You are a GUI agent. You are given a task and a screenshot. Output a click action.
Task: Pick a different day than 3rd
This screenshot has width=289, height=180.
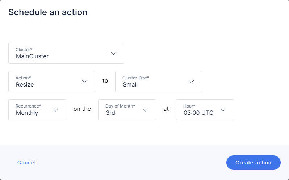tap(127, 110)
